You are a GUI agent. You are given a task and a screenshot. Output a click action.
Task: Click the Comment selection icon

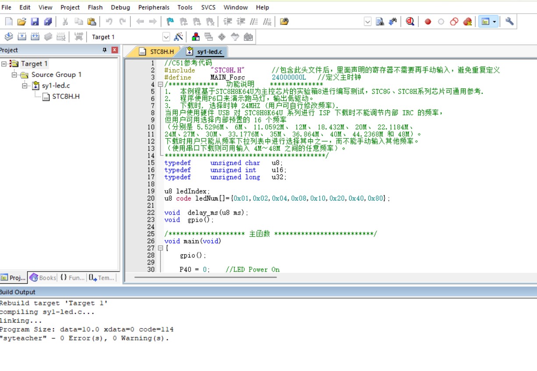tap(254, 21)
